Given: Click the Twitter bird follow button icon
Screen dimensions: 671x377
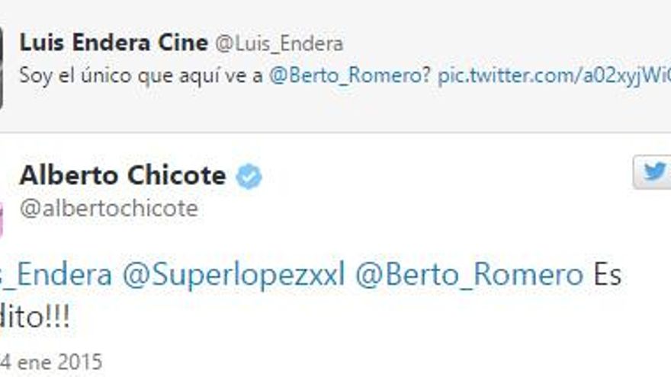Looking at the screenshot, I should pyautogui.click(x=653, y=172).
